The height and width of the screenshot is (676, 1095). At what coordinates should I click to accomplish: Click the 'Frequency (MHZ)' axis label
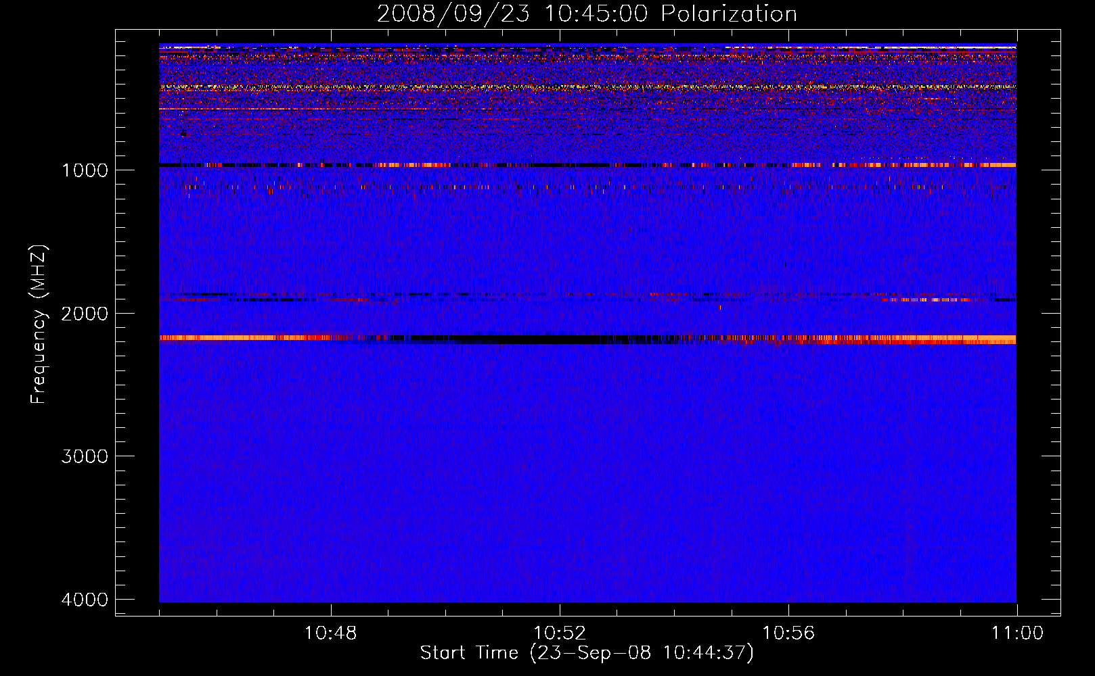tap(39, 324)
